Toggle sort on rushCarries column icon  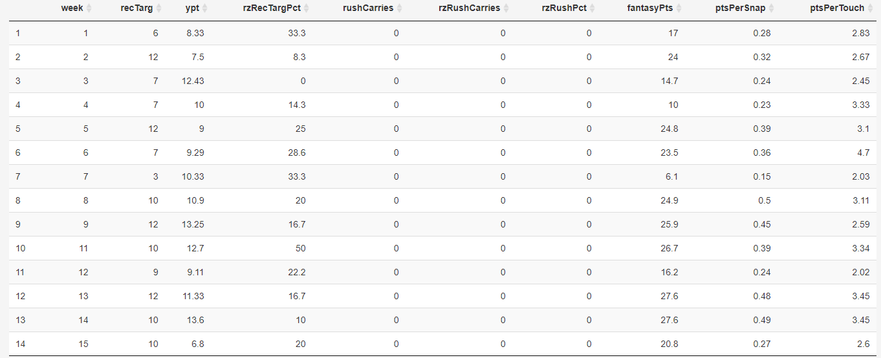click(x=399, y=8)
